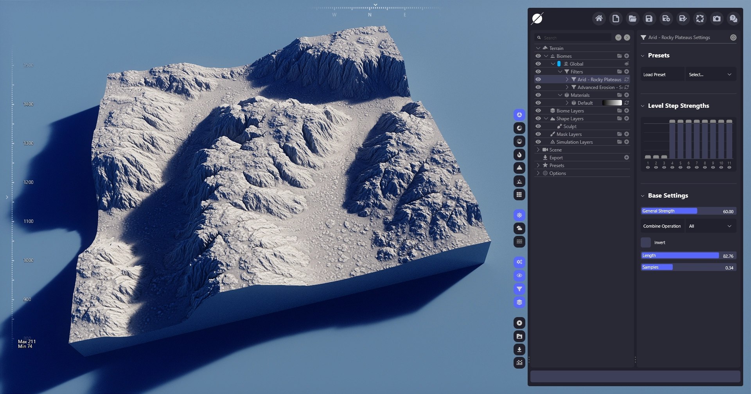This screenshot has height=394, width=751.
Task: Click the heatmap flame icon in sidebar
Action: pyautogui.click(x=519, y=155)
